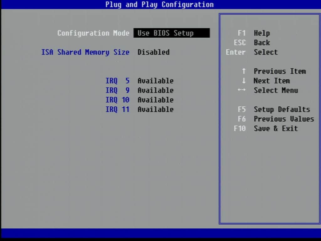Open ISA Shared Memory Size Disabled option
This screenshot has width=321, height=241.
154,52
